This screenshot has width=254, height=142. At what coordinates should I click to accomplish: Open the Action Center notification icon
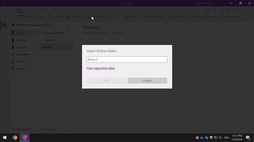pyautogui.click(x=248, y=138)
